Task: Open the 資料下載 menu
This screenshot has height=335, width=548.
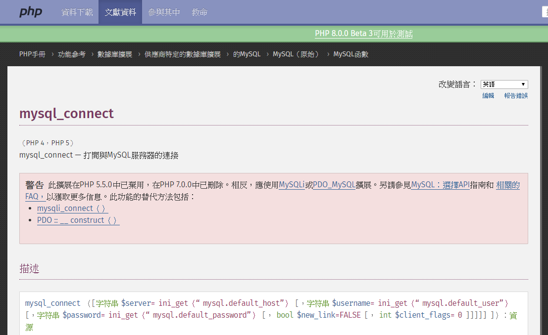Action: (77, 12)
